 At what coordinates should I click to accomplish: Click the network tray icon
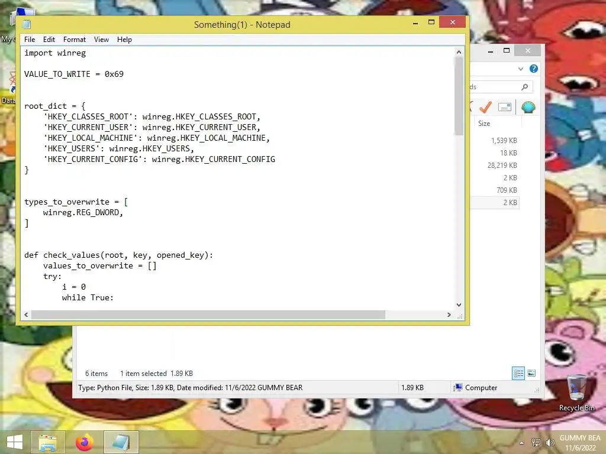pyautogui.click(x=536, y=442)
